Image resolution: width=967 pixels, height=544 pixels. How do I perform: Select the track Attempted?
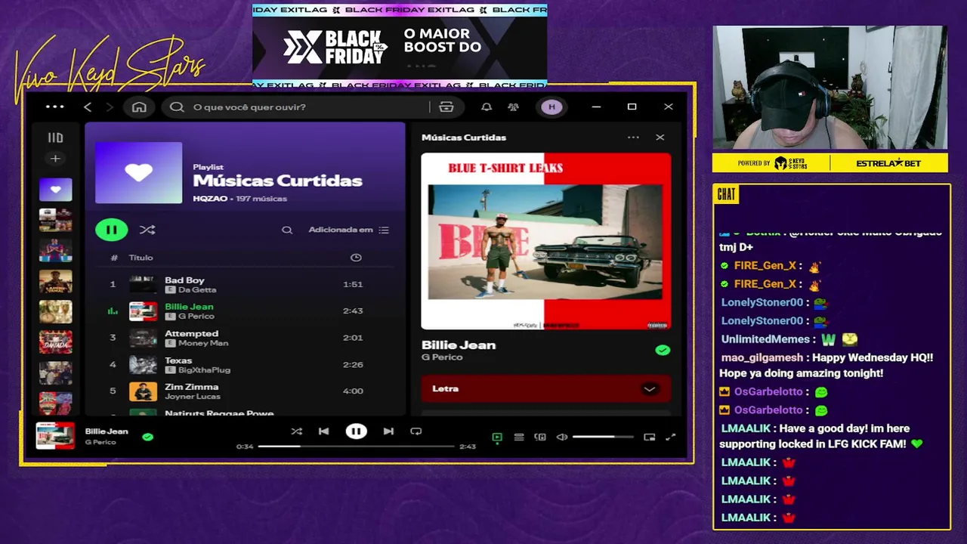point(245,338)
